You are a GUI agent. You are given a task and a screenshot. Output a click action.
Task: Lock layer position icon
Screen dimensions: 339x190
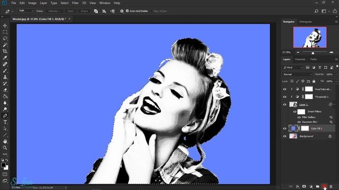point(302,81)
